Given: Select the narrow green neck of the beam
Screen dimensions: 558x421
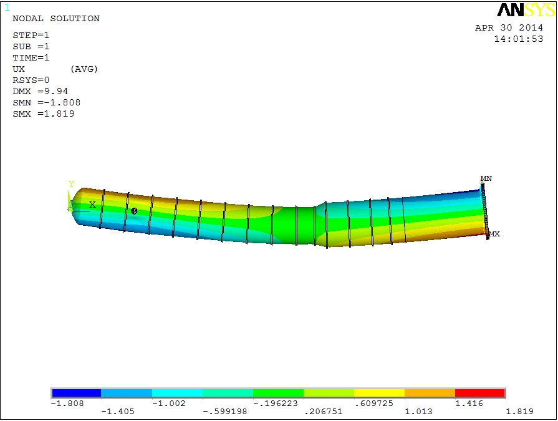Looking at the screenshot, I should point(305,225).
